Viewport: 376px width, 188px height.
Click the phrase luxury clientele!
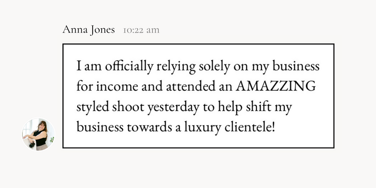(x=229, y=128)
